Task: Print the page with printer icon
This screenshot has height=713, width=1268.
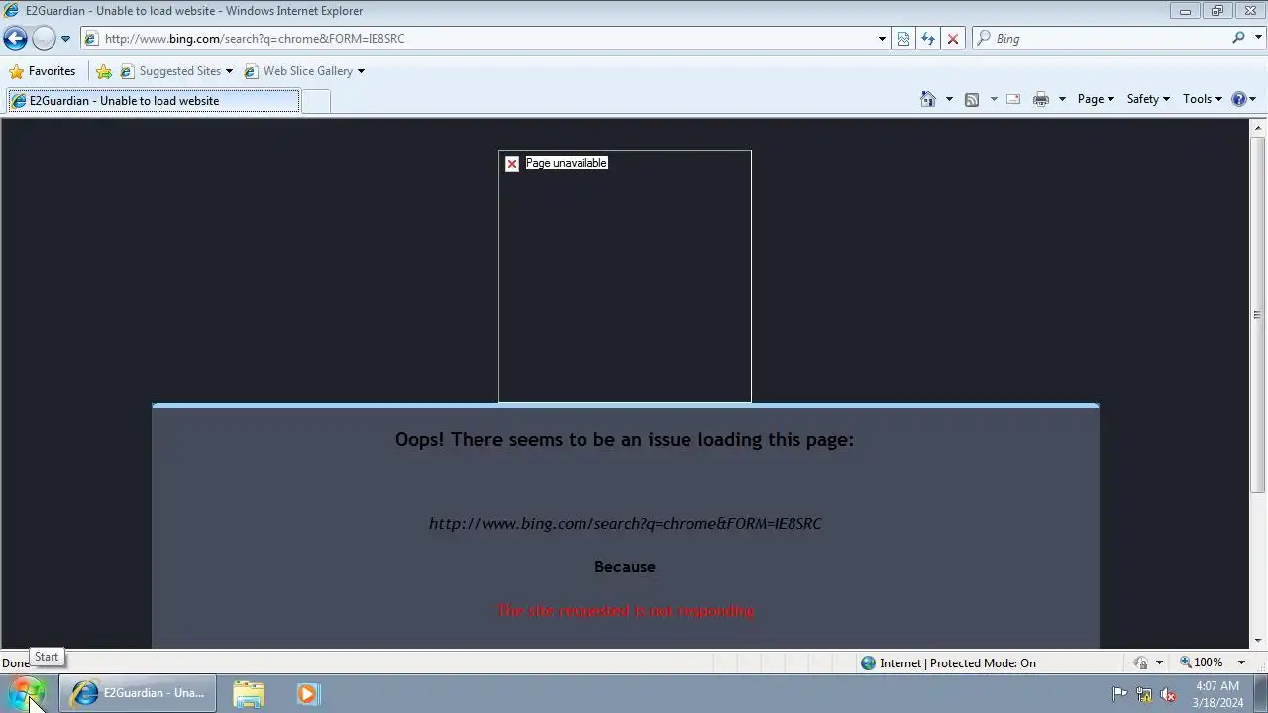Action: coord(1041,99)
